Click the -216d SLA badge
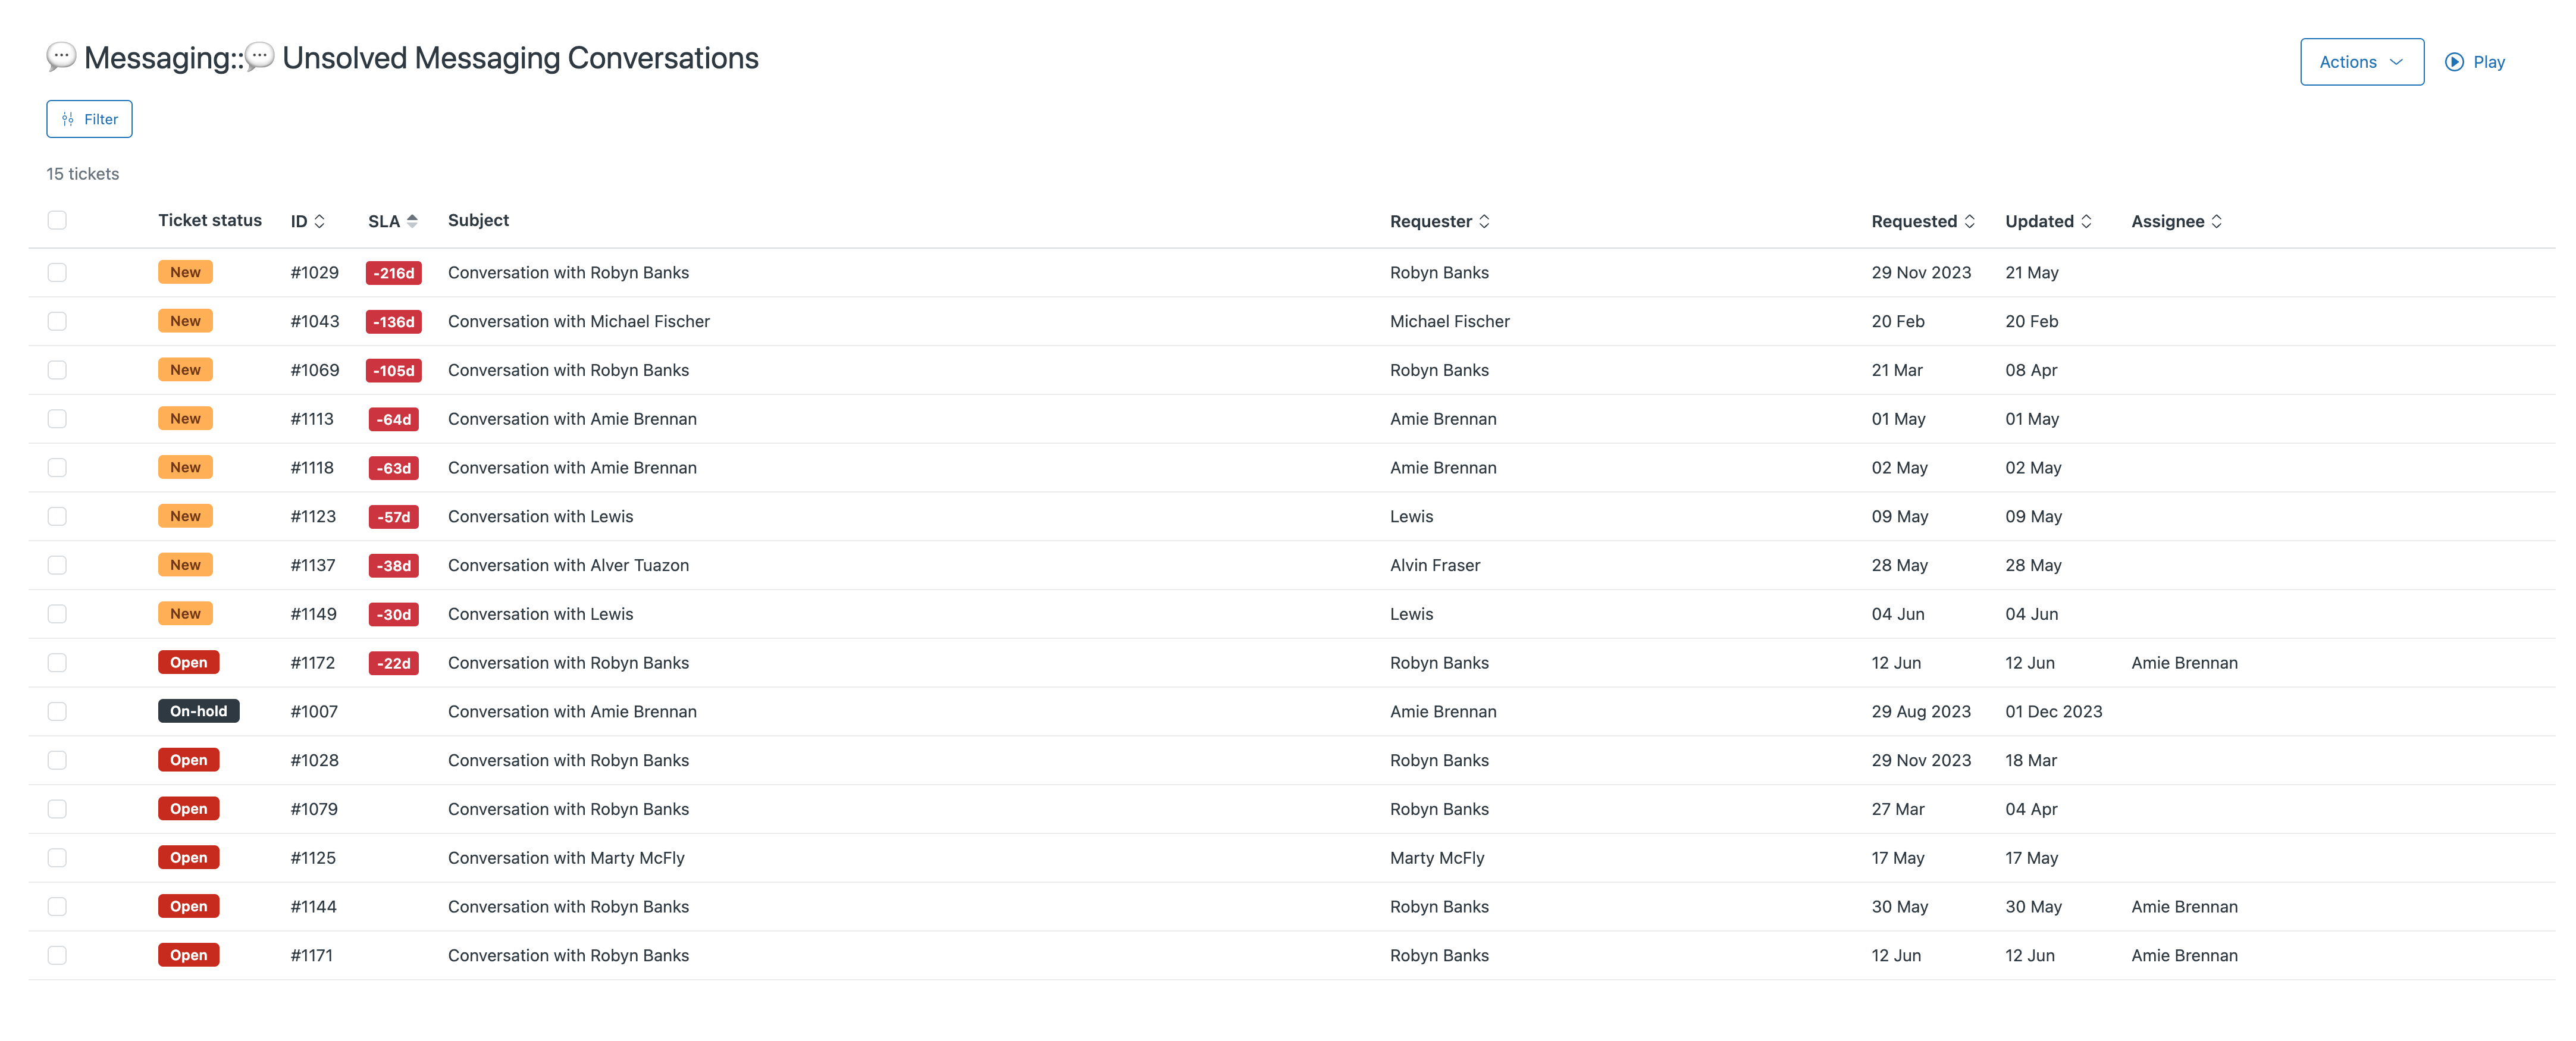This screenshot has height=1041, width=2576. (393, 272)
